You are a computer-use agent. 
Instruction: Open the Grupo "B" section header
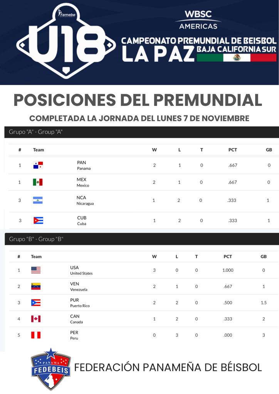point(36,239)
